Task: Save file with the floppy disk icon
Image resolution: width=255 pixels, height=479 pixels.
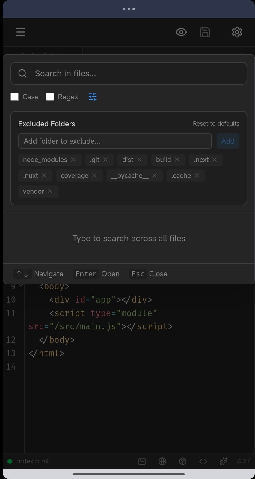Action: (205, 32)
